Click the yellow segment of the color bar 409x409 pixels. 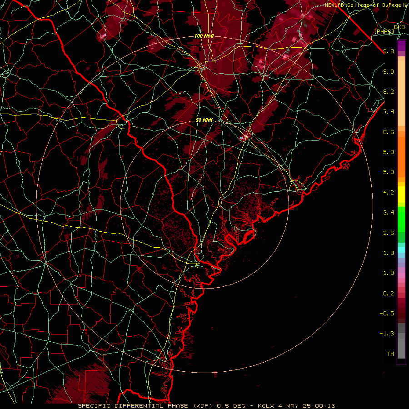(401, 195)
